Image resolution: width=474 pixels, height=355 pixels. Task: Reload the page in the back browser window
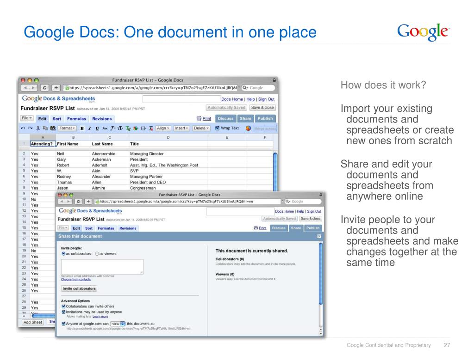click(44, 88)
